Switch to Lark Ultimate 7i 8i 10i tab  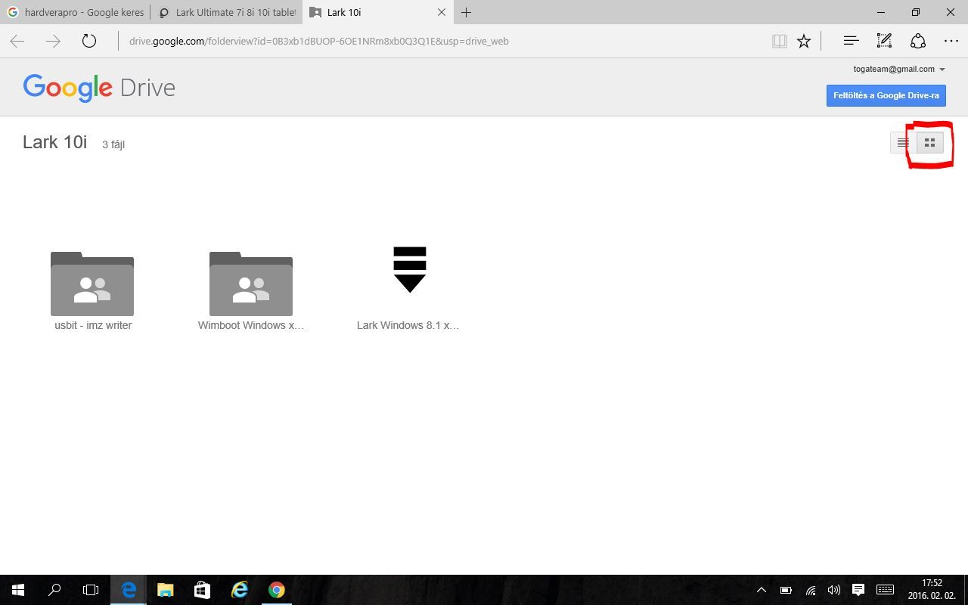point(226,12)
